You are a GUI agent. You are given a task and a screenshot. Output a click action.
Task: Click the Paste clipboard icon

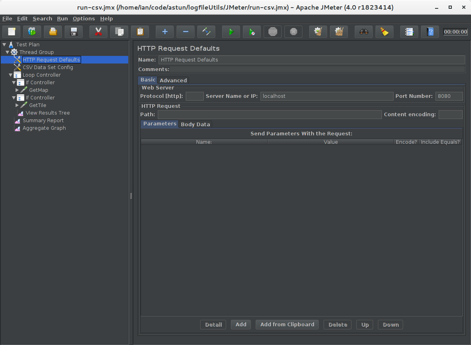click(x=140, y=32)
